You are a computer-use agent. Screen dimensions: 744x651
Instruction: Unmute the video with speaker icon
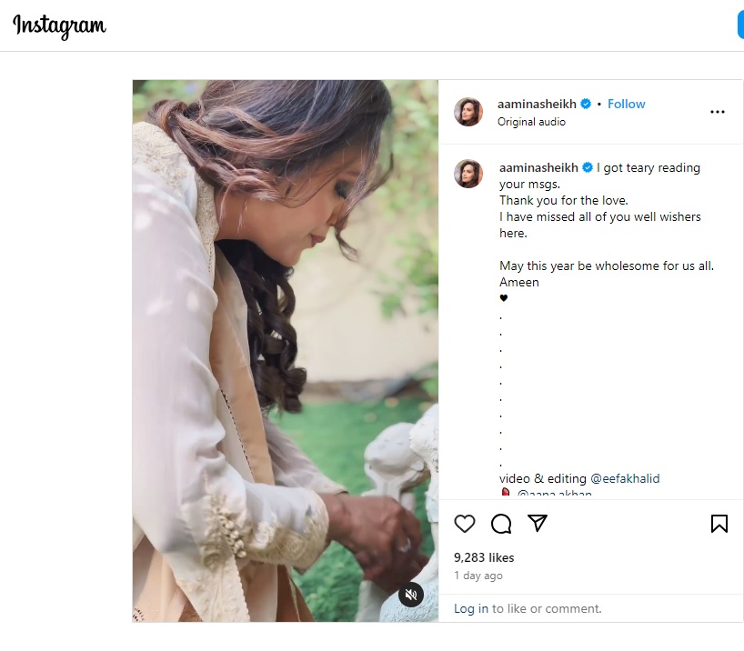pyautogui.click(x=411, y=595)
